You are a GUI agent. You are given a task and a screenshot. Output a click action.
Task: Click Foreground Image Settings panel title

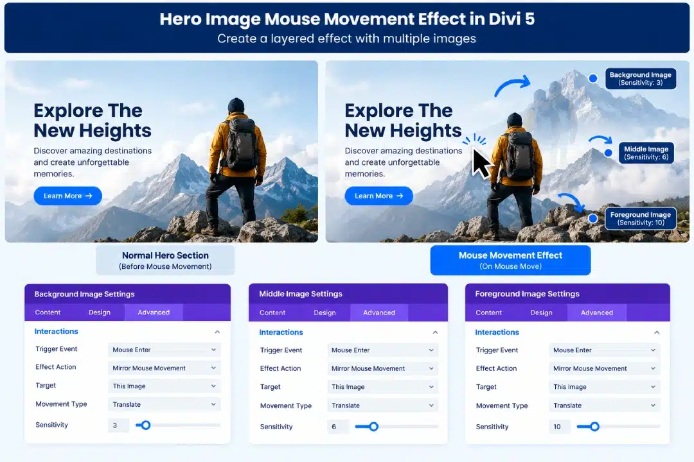pyautogui.click(x=527, y=293)
